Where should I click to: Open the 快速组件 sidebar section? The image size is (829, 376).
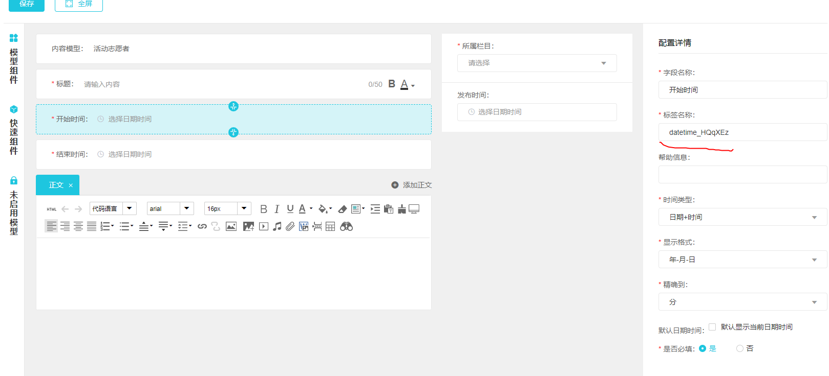click(x=14, y=130)
